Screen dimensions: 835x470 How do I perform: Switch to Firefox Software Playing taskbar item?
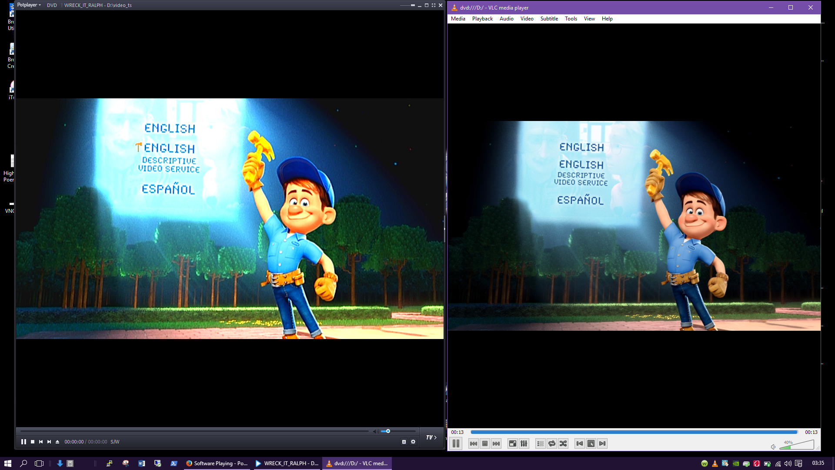[x=217, y=463]
